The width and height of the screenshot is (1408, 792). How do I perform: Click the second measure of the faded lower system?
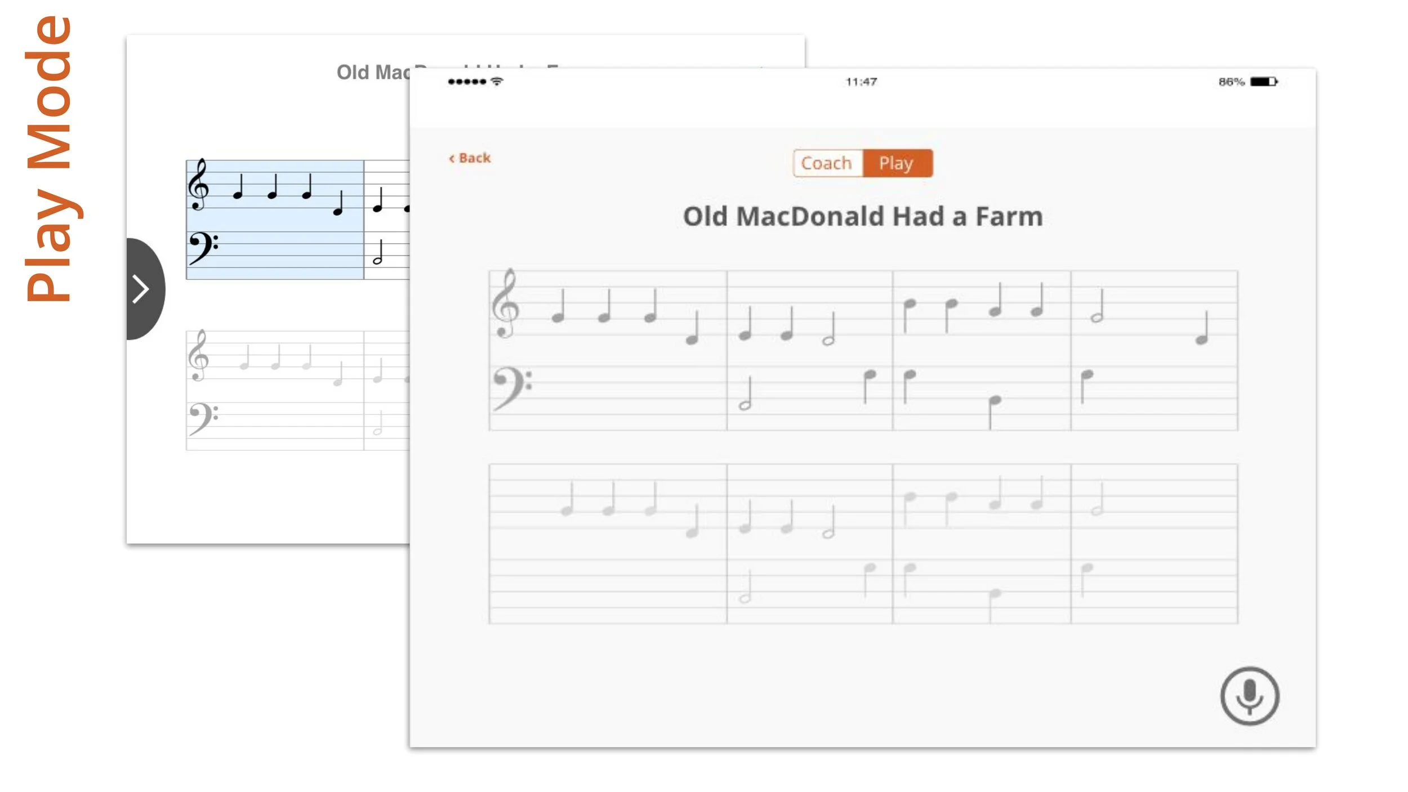pyautogui.click(x=809, y=543)
